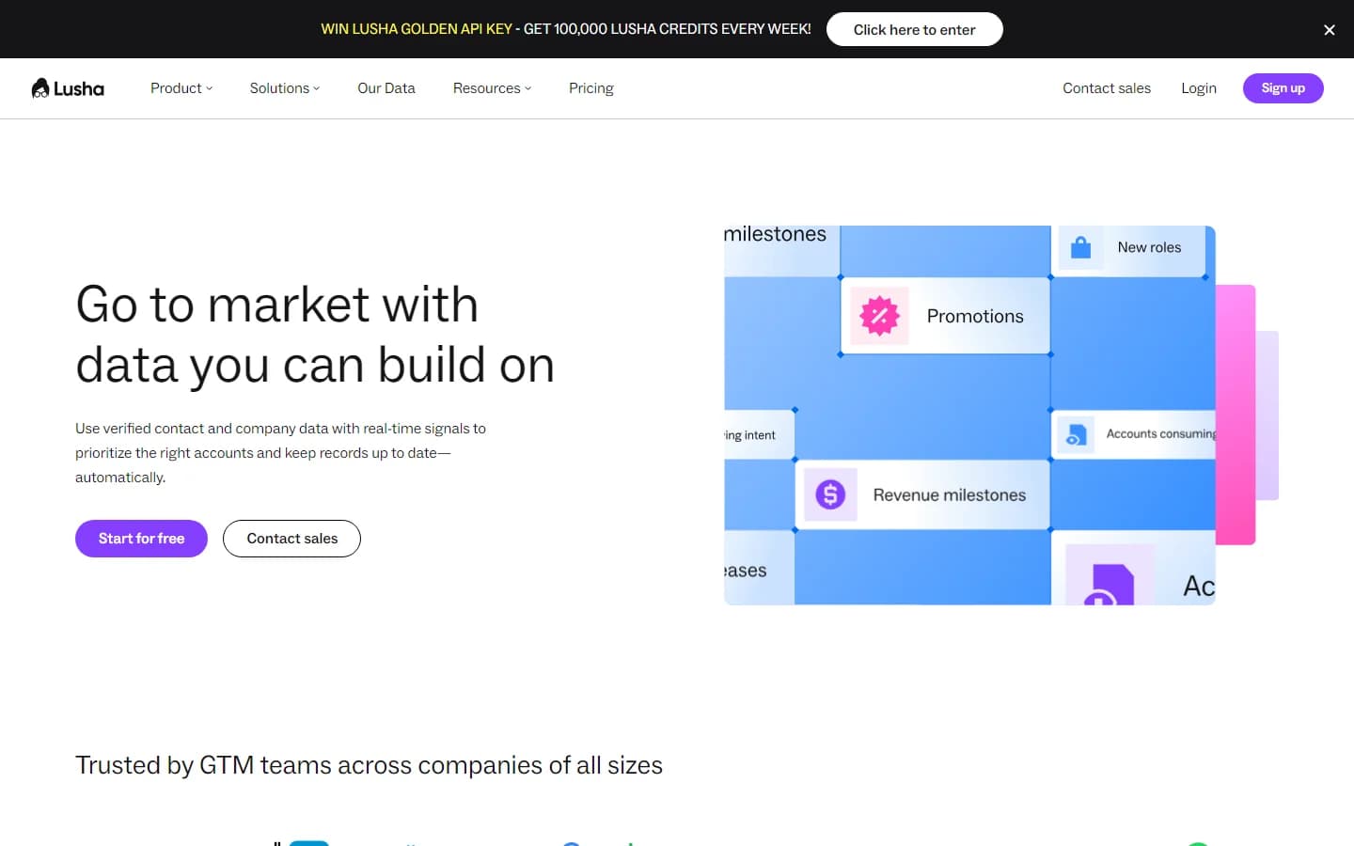Open the Resources dropdown
1354x846 pixels.
pos(492,87)
